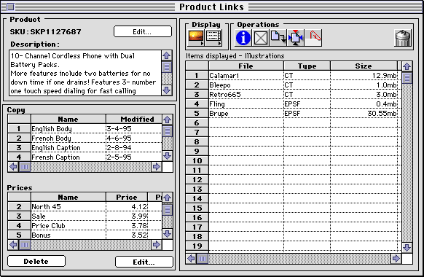Click Prices table scroll down arrow
This screenshot has height=277, width=424.
click(168, 234)
